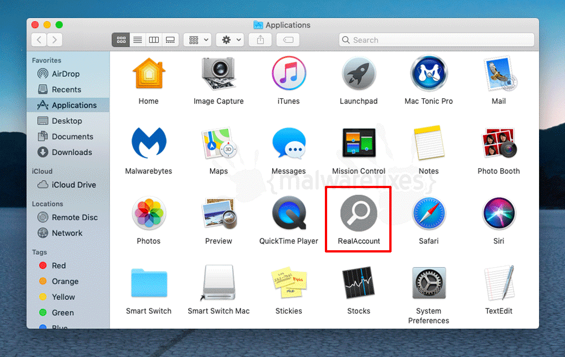This screenshot has width=565, height=357.
Task: Open the item grouping dropdown
Action: click(198, 40)
